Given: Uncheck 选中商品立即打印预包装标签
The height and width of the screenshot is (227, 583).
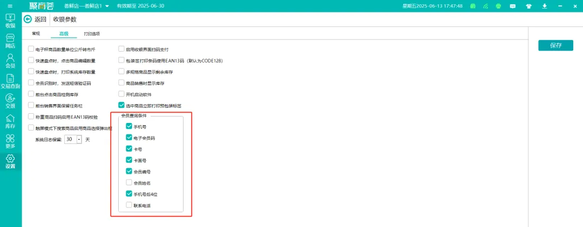Looking at the screenshot, I should (121, 106).
